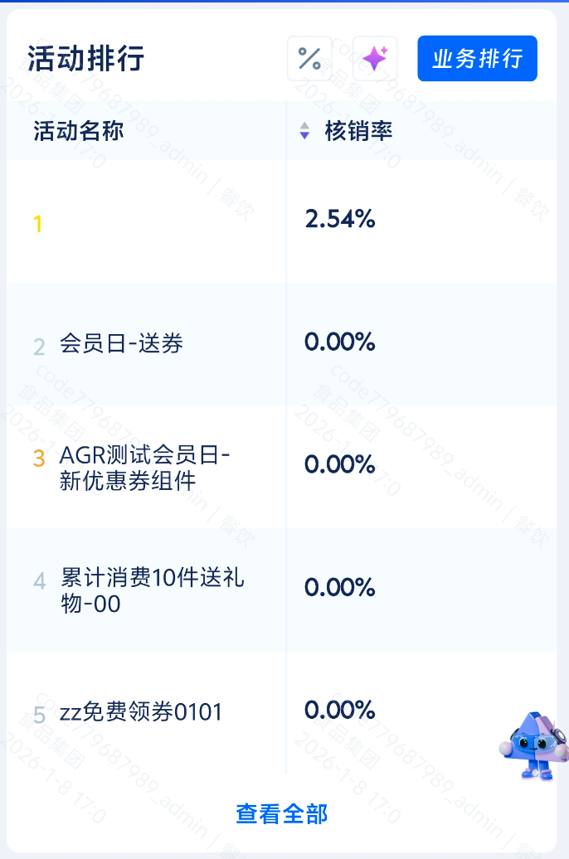569x859 pixels.
Task: Click the 活动名称 column header
Action: [x=79, y=131]
